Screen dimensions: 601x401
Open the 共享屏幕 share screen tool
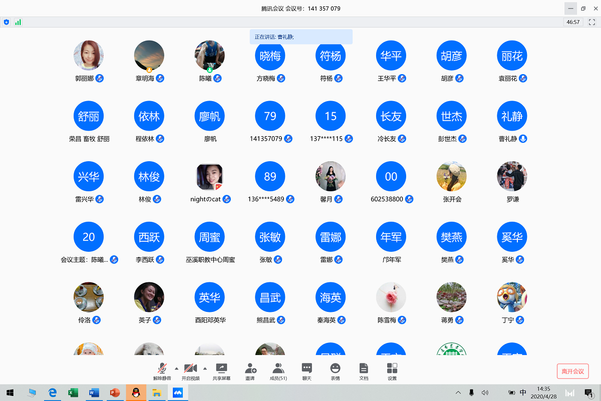[x=221, y=371]
